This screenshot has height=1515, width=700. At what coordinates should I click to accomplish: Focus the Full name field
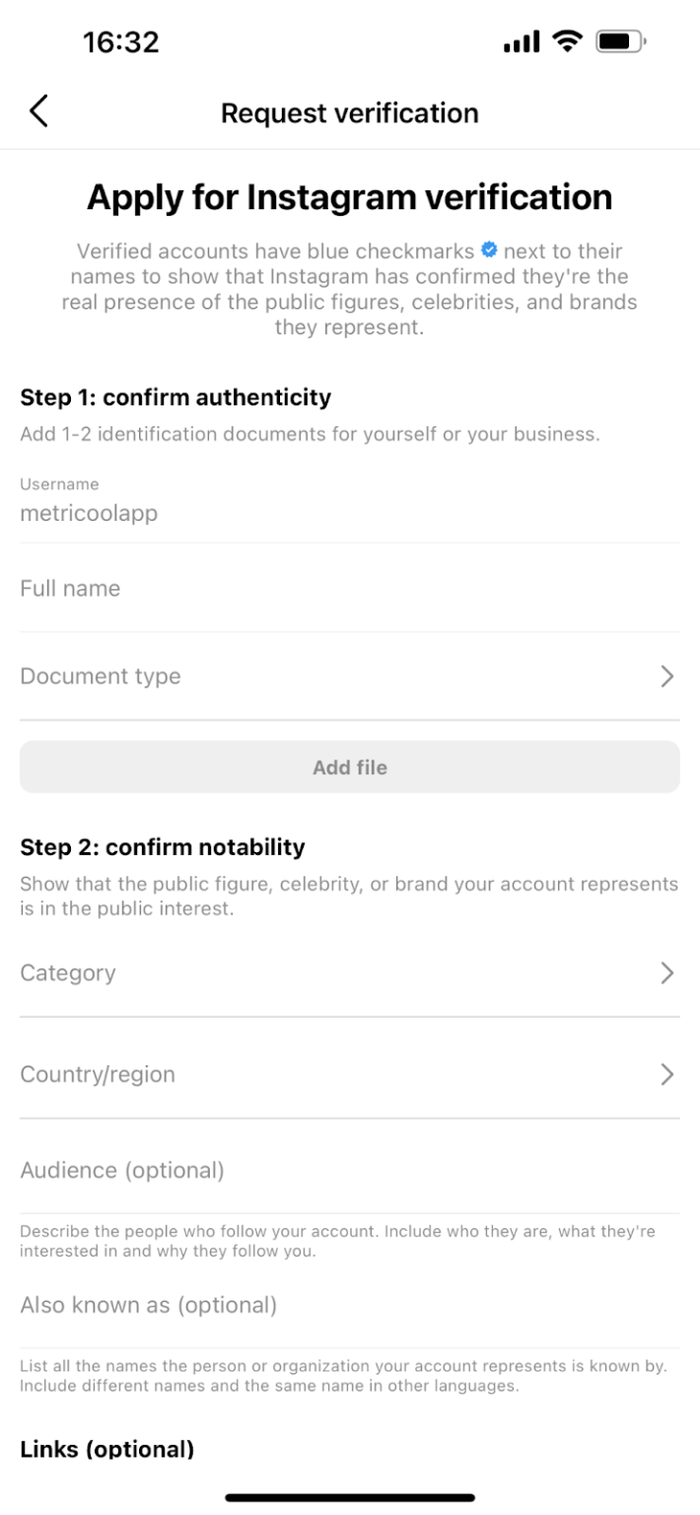349,589
